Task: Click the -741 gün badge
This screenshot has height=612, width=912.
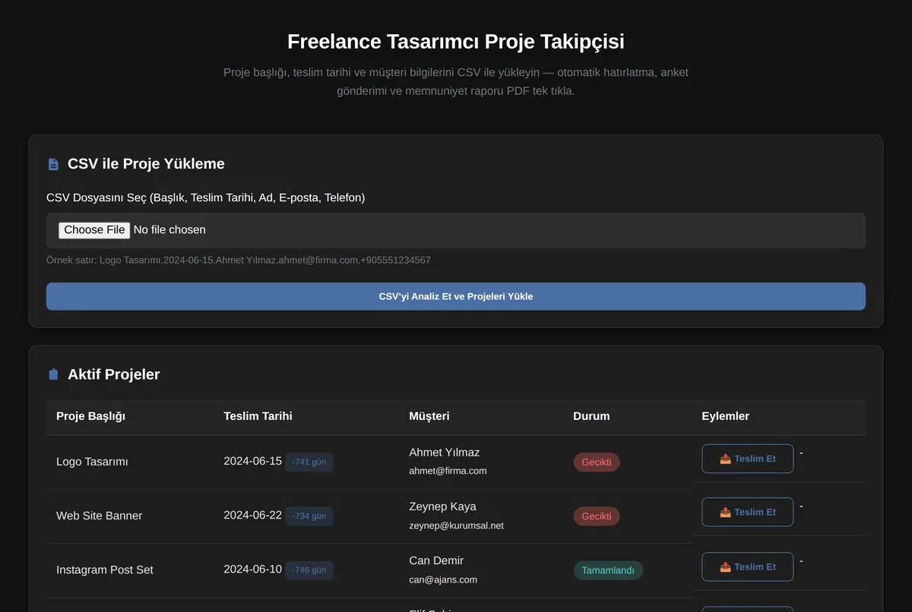Action: pos(309,462)
